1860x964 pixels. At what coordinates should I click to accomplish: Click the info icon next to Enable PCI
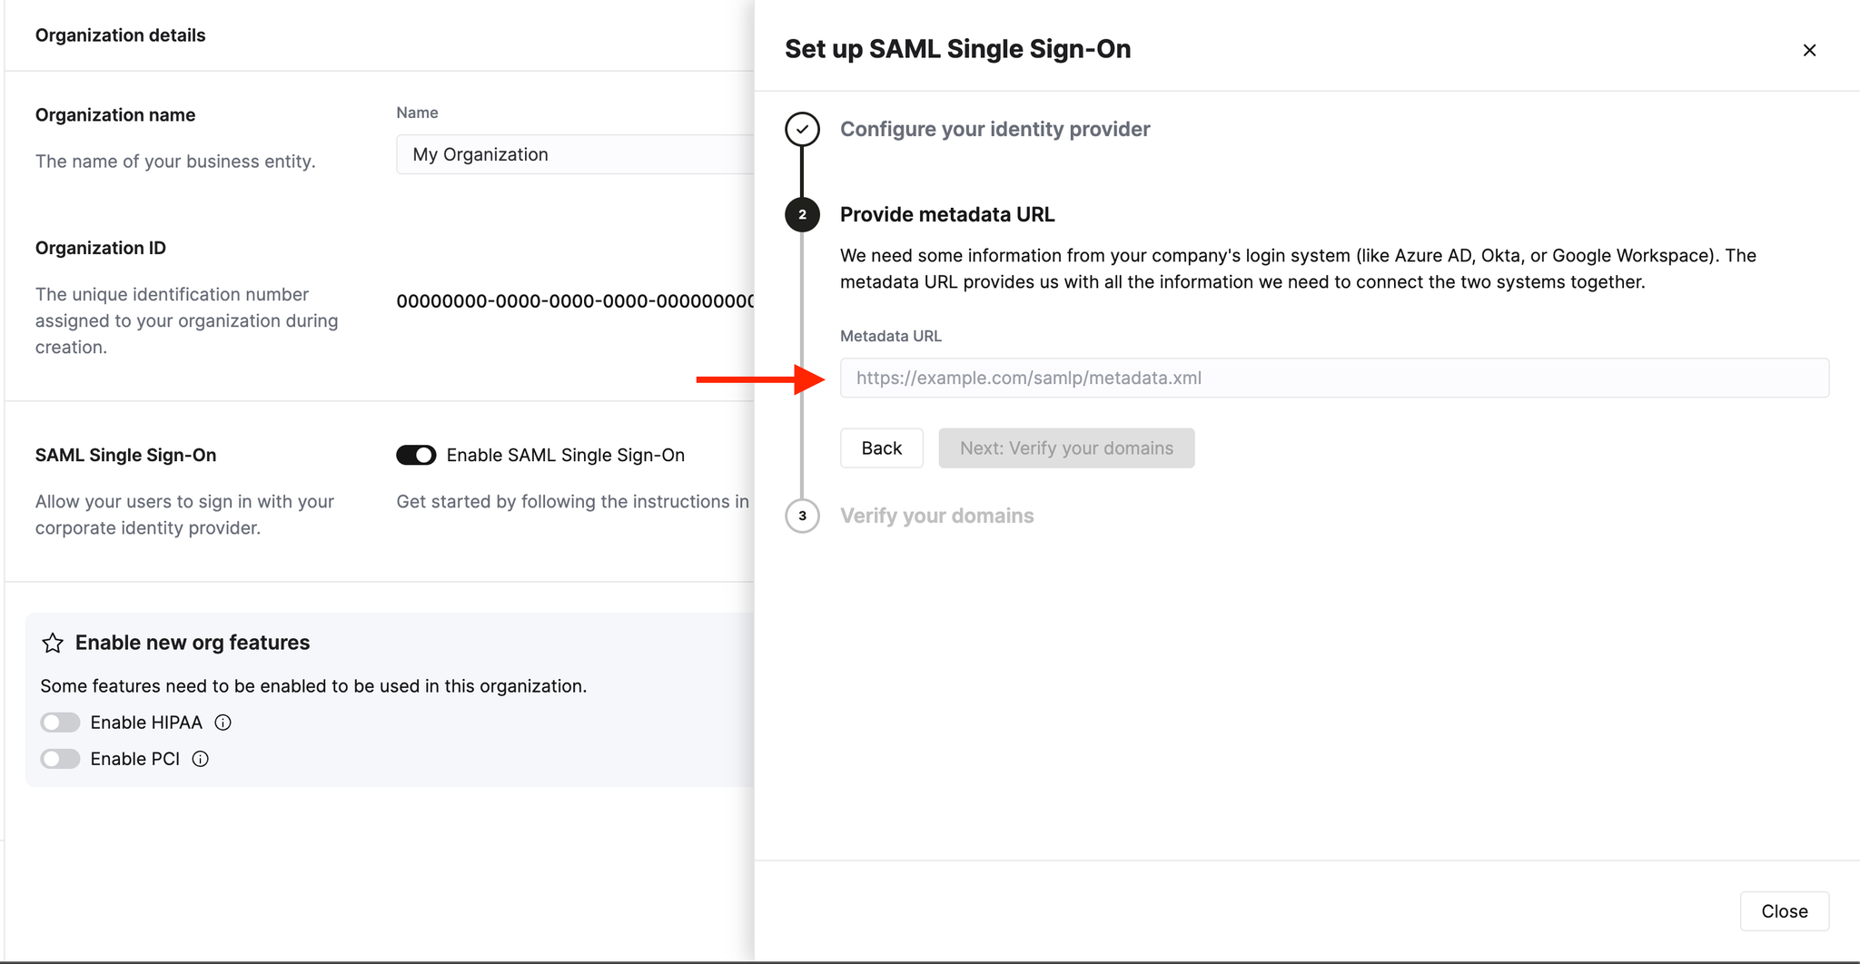click(x=200, y=759)
